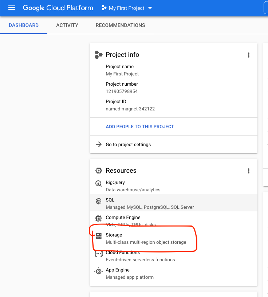
Task: Click the Project info hexagons icon
Action: (98, 55)
